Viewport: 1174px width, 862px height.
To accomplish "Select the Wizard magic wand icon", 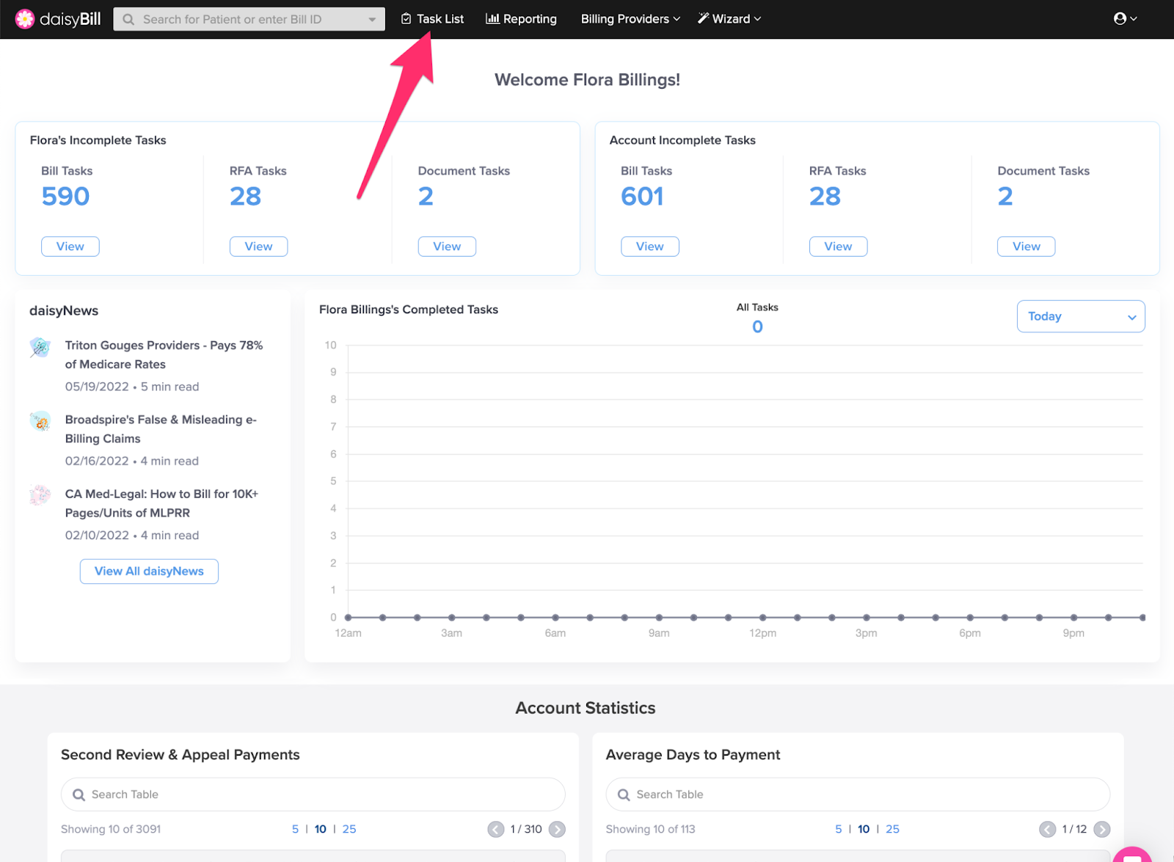I will click(x=702, y=18).
